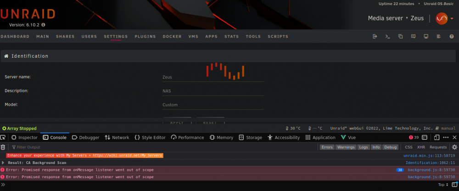Image resolution: width=459 pixels, height=191 pixels.
Task: Open the VMs menu
Action: pos(194,37)
